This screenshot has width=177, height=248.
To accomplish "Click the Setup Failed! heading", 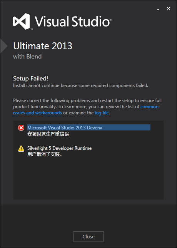I will point(31,78).
